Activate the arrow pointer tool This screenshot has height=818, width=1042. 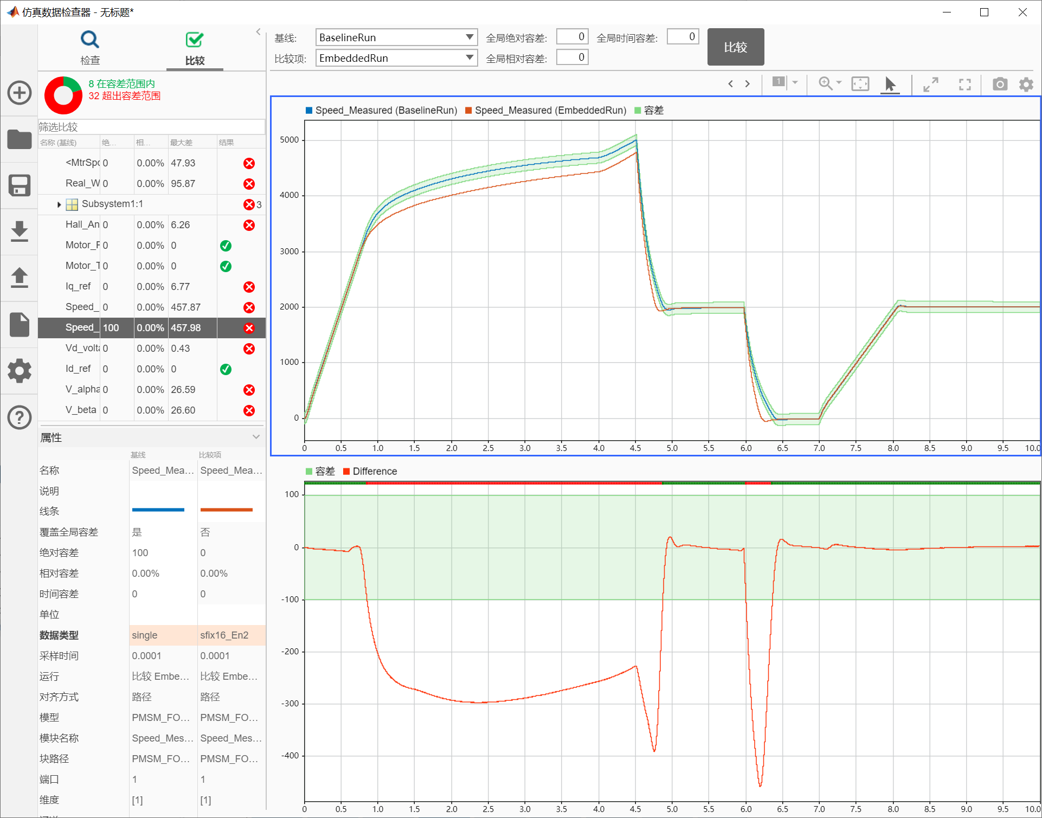coord(890,84)
